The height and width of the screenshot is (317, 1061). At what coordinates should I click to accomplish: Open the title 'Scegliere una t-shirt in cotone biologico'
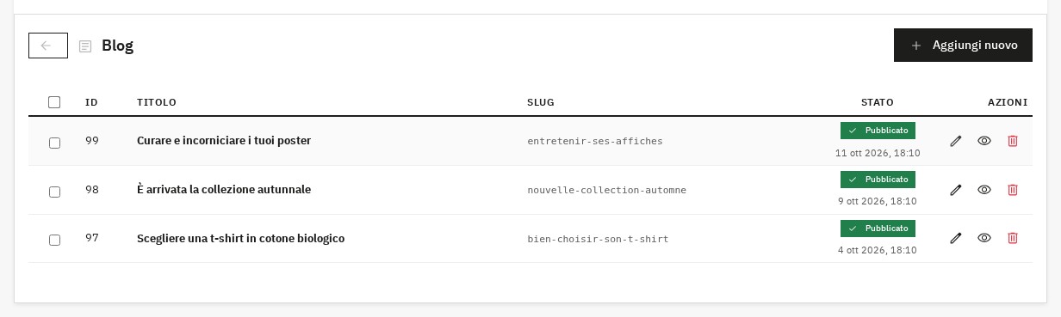(240, 238)
